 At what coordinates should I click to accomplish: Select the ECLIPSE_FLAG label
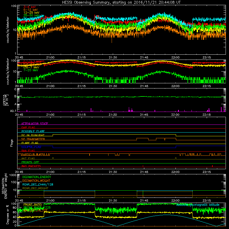[x=31, y=147]
